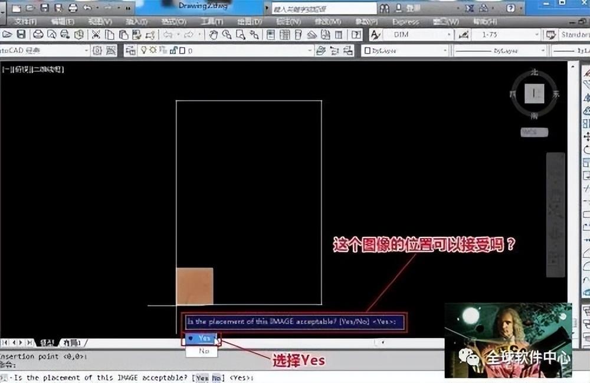Select the Zoom Realtime tool
The width and height of the screenshot is (590, 383).
point(227,35)
